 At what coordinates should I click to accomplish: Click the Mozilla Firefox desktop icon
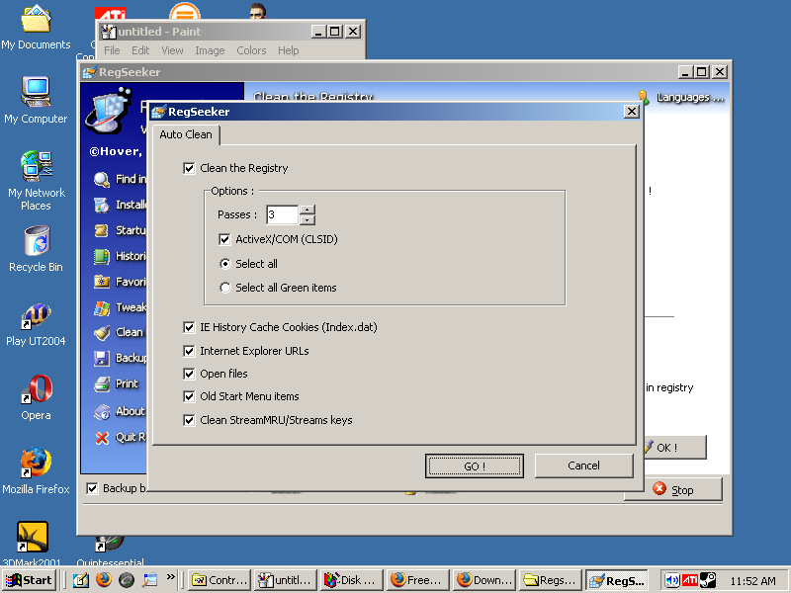click(x=37, y=463)
